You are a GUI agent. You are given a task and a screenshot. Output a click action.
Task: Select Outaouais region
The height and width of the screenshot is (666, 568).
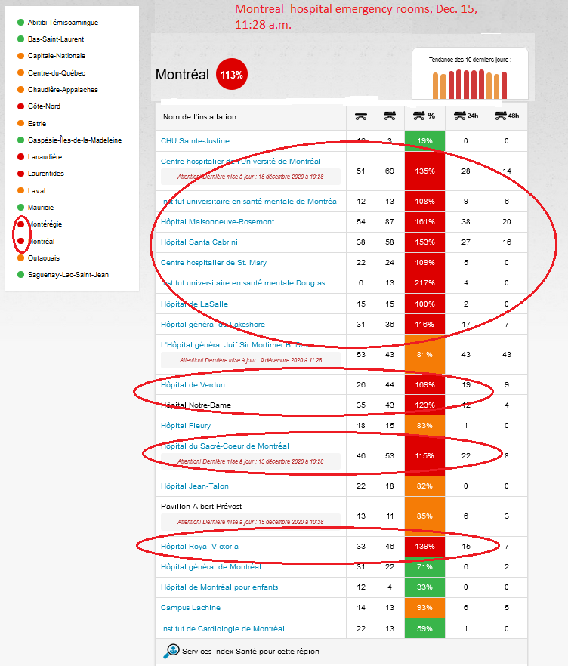point(44,257)
